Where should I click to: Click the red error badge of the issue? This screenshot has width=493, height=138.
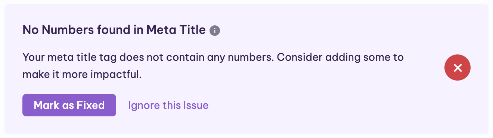[458, 68]
